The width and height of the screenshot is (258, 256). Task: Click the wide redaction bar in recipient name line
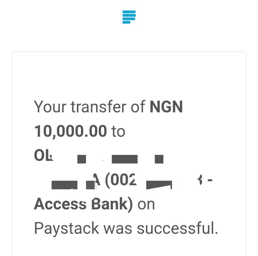(124, 159)
